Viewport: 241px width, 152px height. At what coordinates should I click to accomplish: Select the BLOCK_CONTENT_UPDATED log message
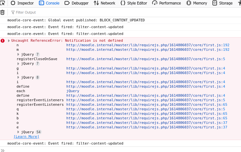(76, 20)
